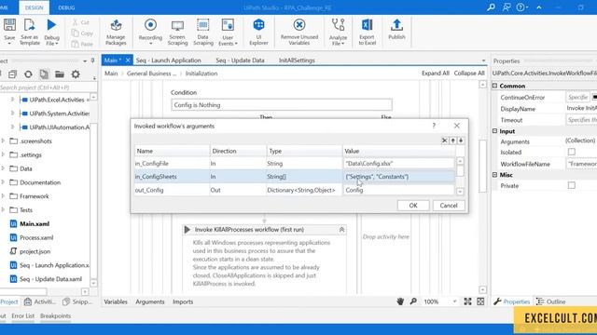
Task: Open the Imports panel tab
Action: click(183, 301)
